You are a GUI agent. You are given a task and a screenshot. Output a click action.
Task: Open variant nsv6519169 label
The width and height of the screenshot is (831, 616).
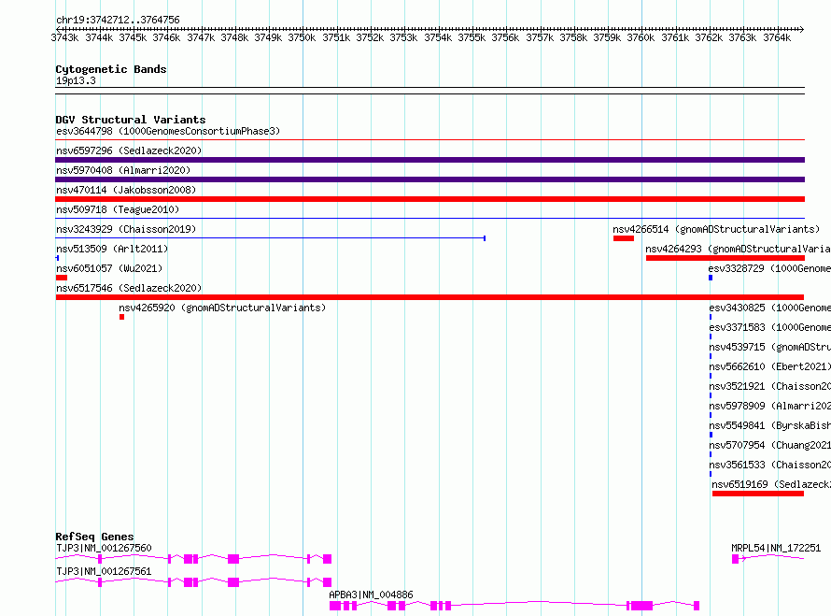pos(771,484)
